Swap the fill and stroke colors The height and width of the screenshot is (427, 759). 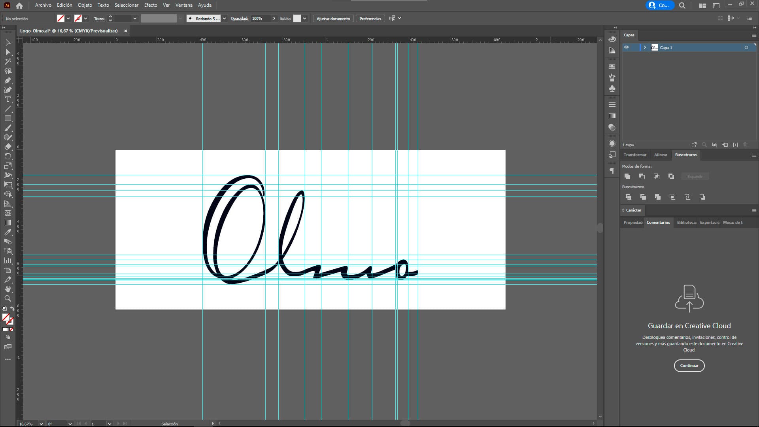click(12, 309)
